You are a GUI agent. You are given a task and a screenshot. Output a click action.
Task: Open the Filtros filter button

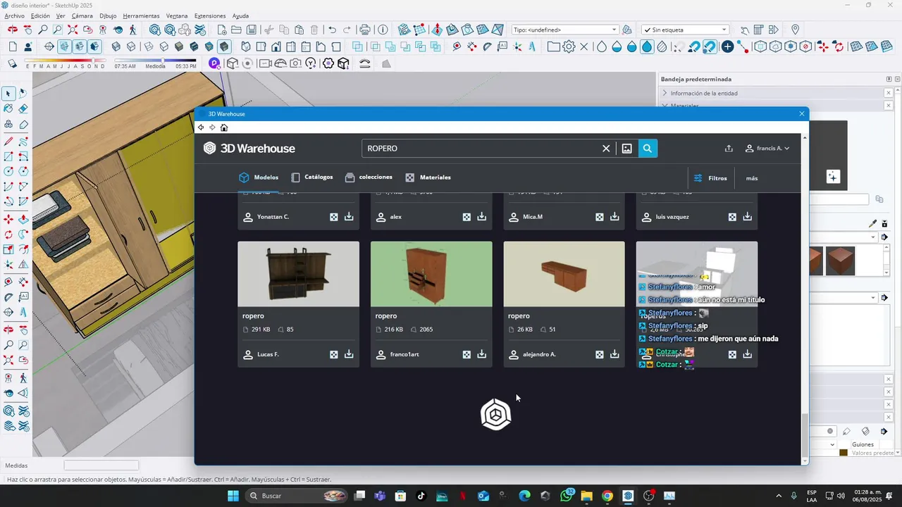(x=711, y=178)
